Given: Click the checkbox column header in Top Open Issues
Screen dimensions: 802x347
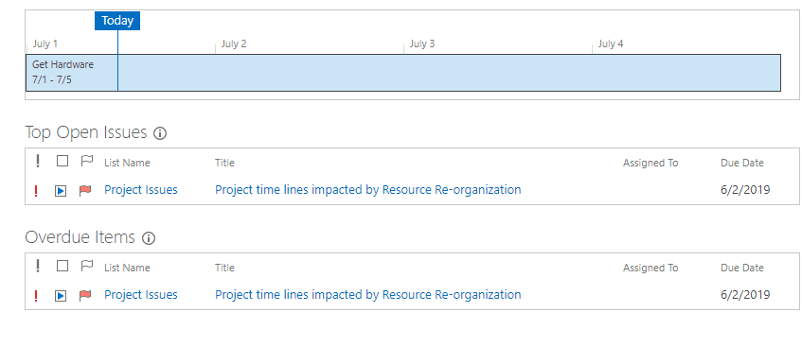Looking at the screenshot, I should pos(62,161).
